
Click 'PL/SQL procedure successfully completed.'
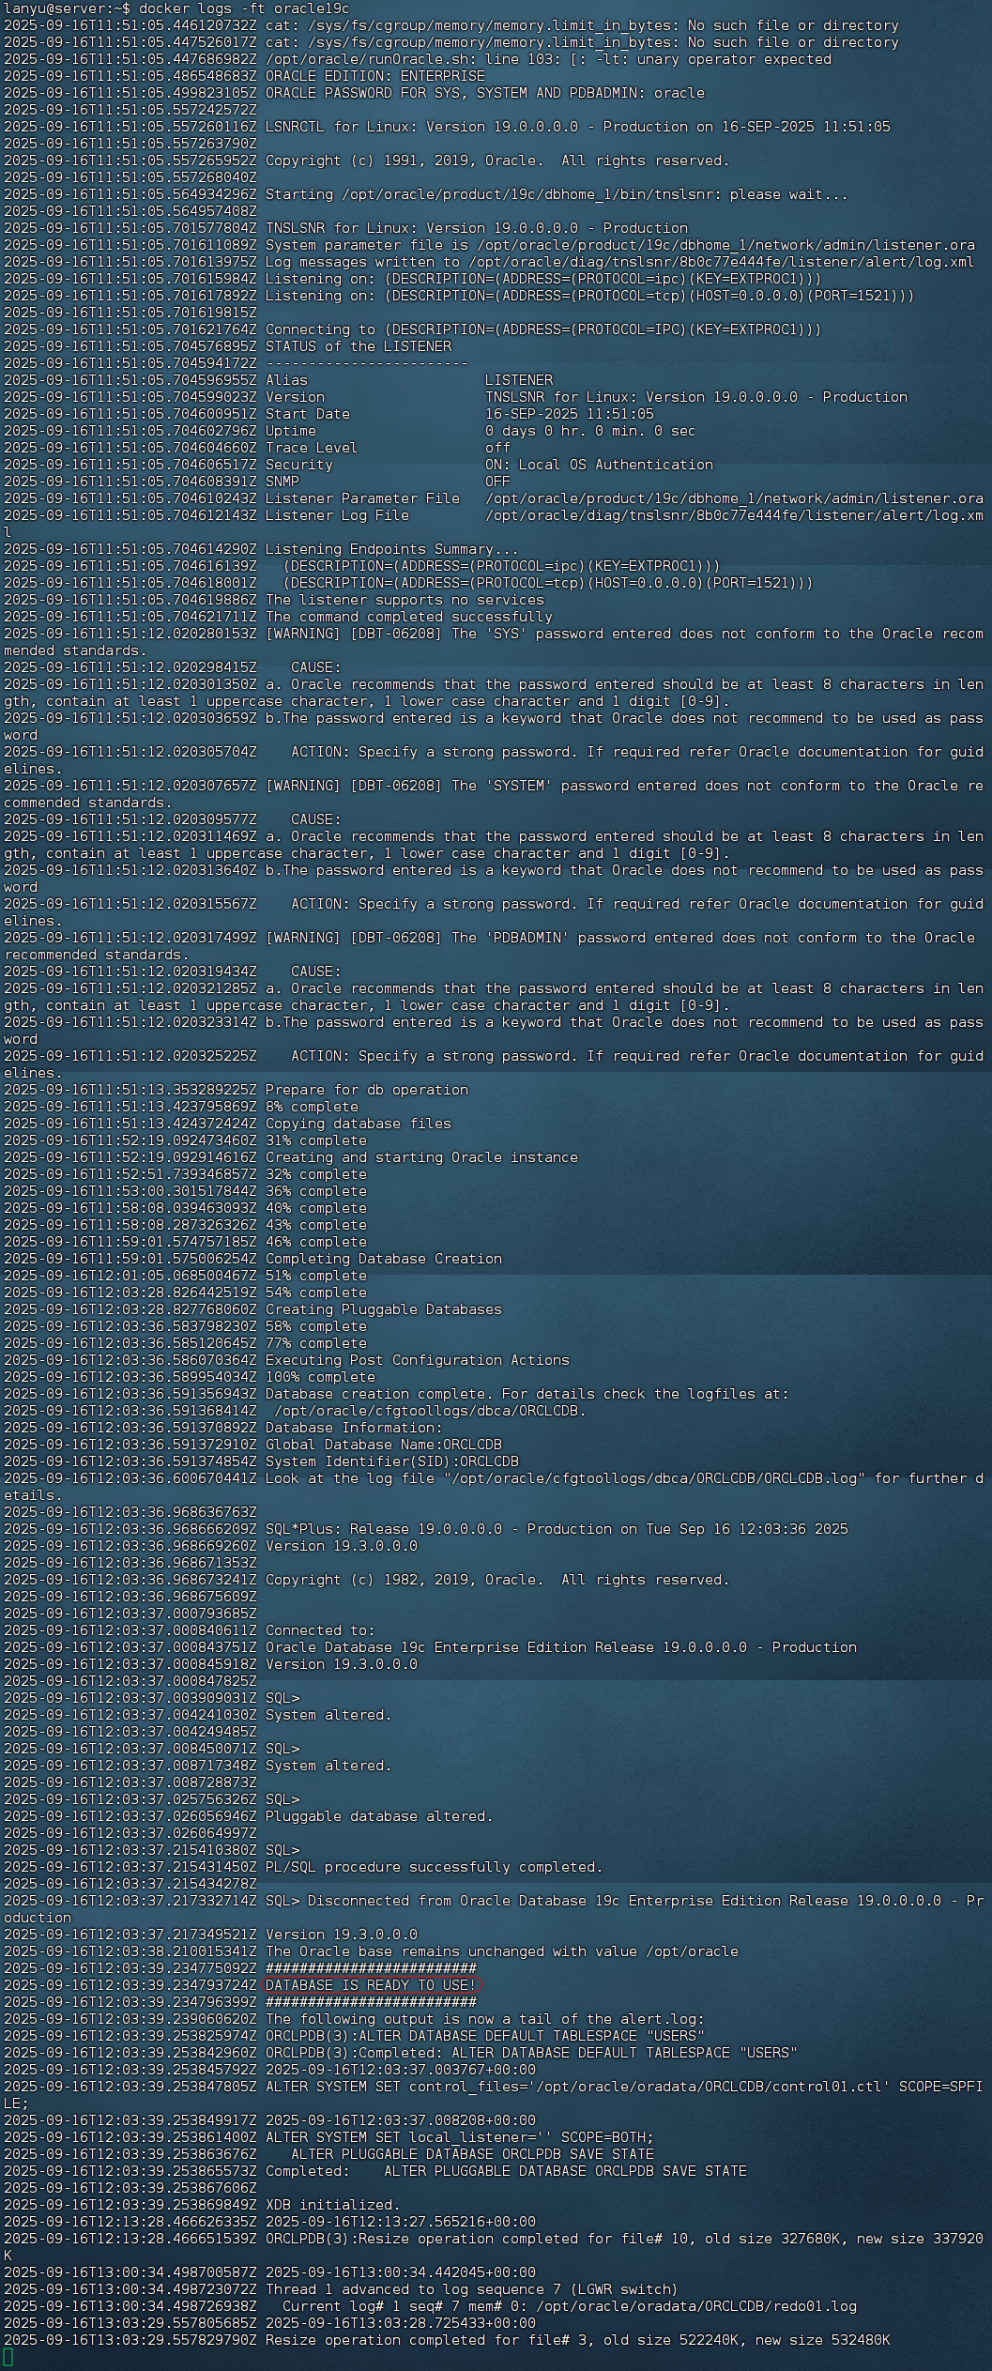point(435,1867)
